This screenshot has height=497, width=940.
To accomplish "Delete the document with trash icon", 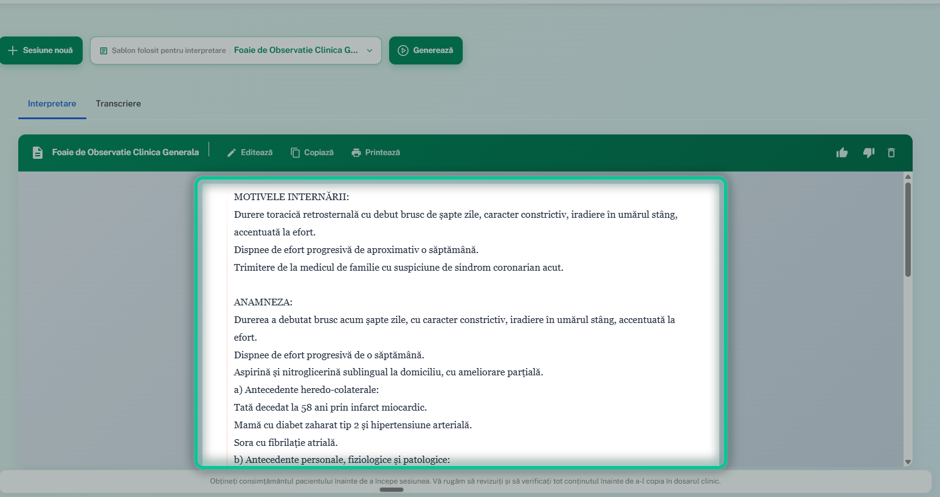I will (891, 153).
